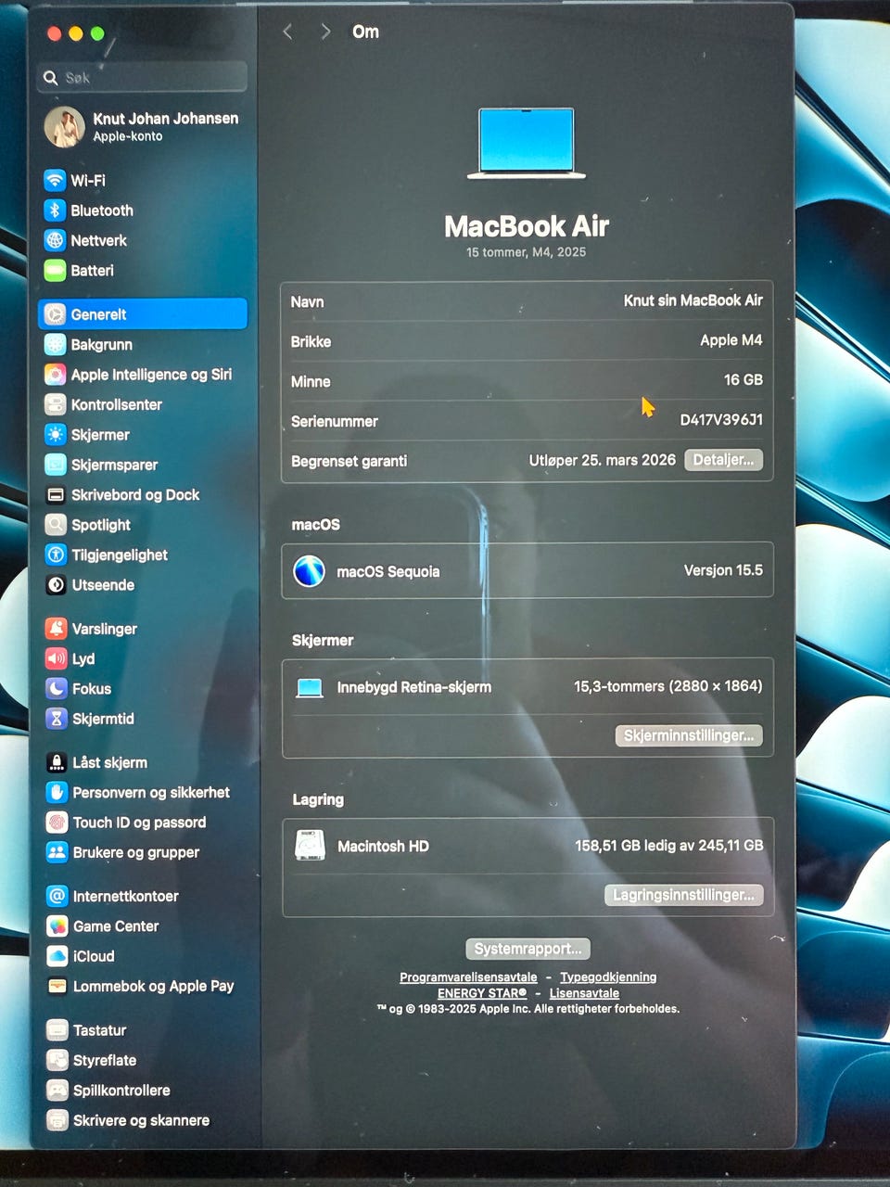Open Wi-Fi settings icon in sidebar
890x1187 pixels.
[55, 180]
